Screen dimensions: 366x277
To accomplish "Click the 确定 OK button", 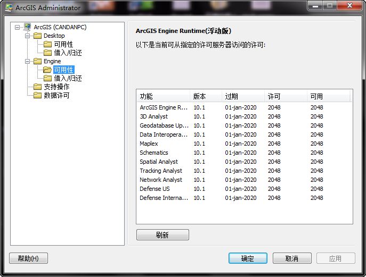I will 248,258.
